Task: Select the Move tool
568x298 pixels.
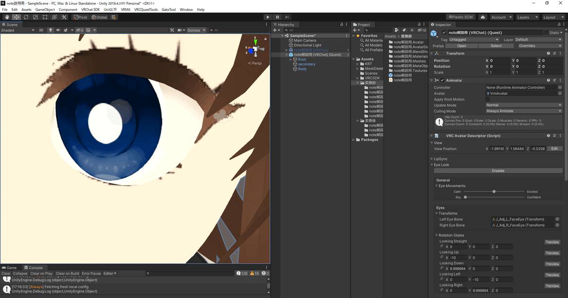Action: point(16,17)
